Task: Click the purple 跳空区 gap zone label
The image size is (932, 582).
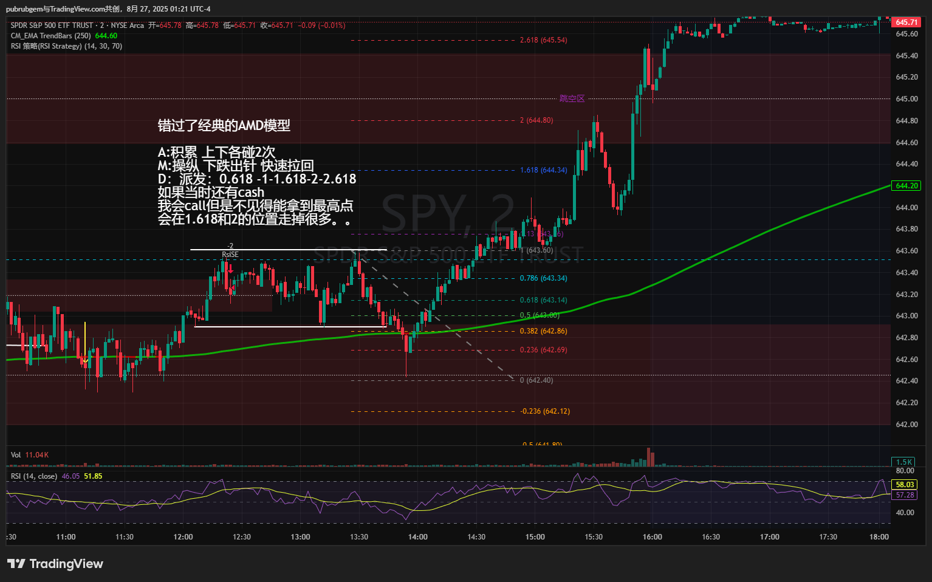Action: click(572, 98)
